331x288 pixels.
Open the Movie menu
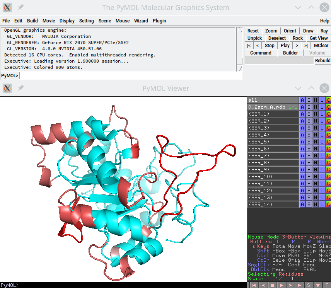pos(49,20)
